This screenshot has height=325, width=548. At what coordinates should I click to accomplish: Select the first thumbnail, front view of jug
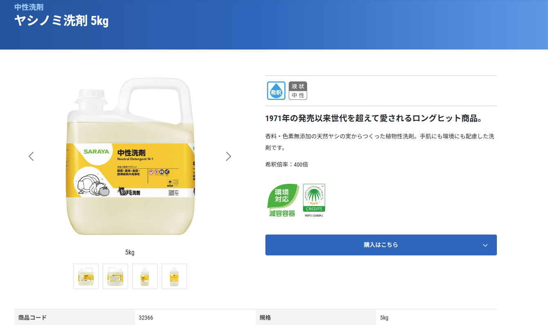click(86, 276)
